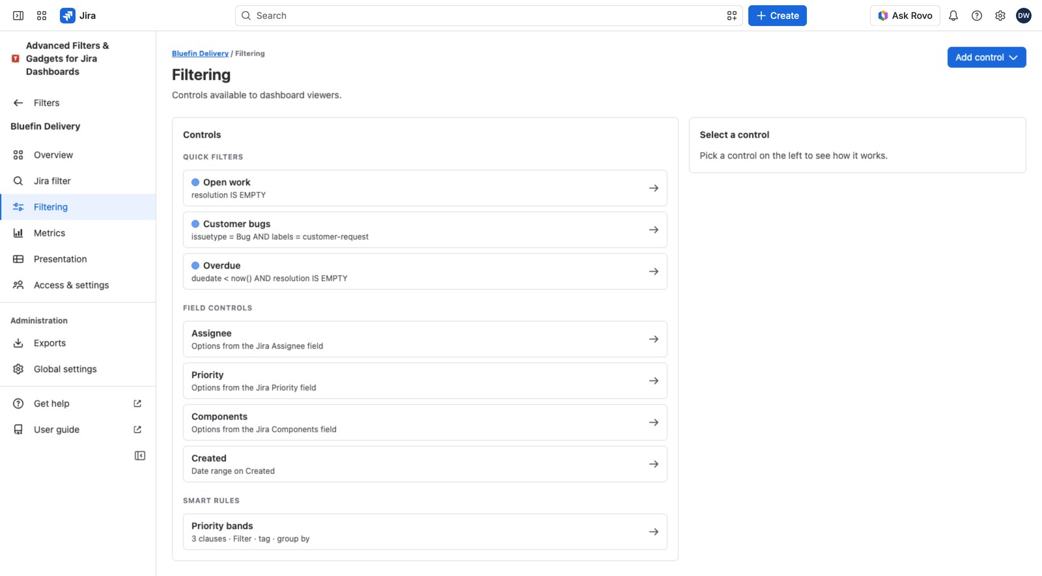1042x576 pixels.
Task: Open the settings gear in the top bar
Action: click(x=1000, y=16)
